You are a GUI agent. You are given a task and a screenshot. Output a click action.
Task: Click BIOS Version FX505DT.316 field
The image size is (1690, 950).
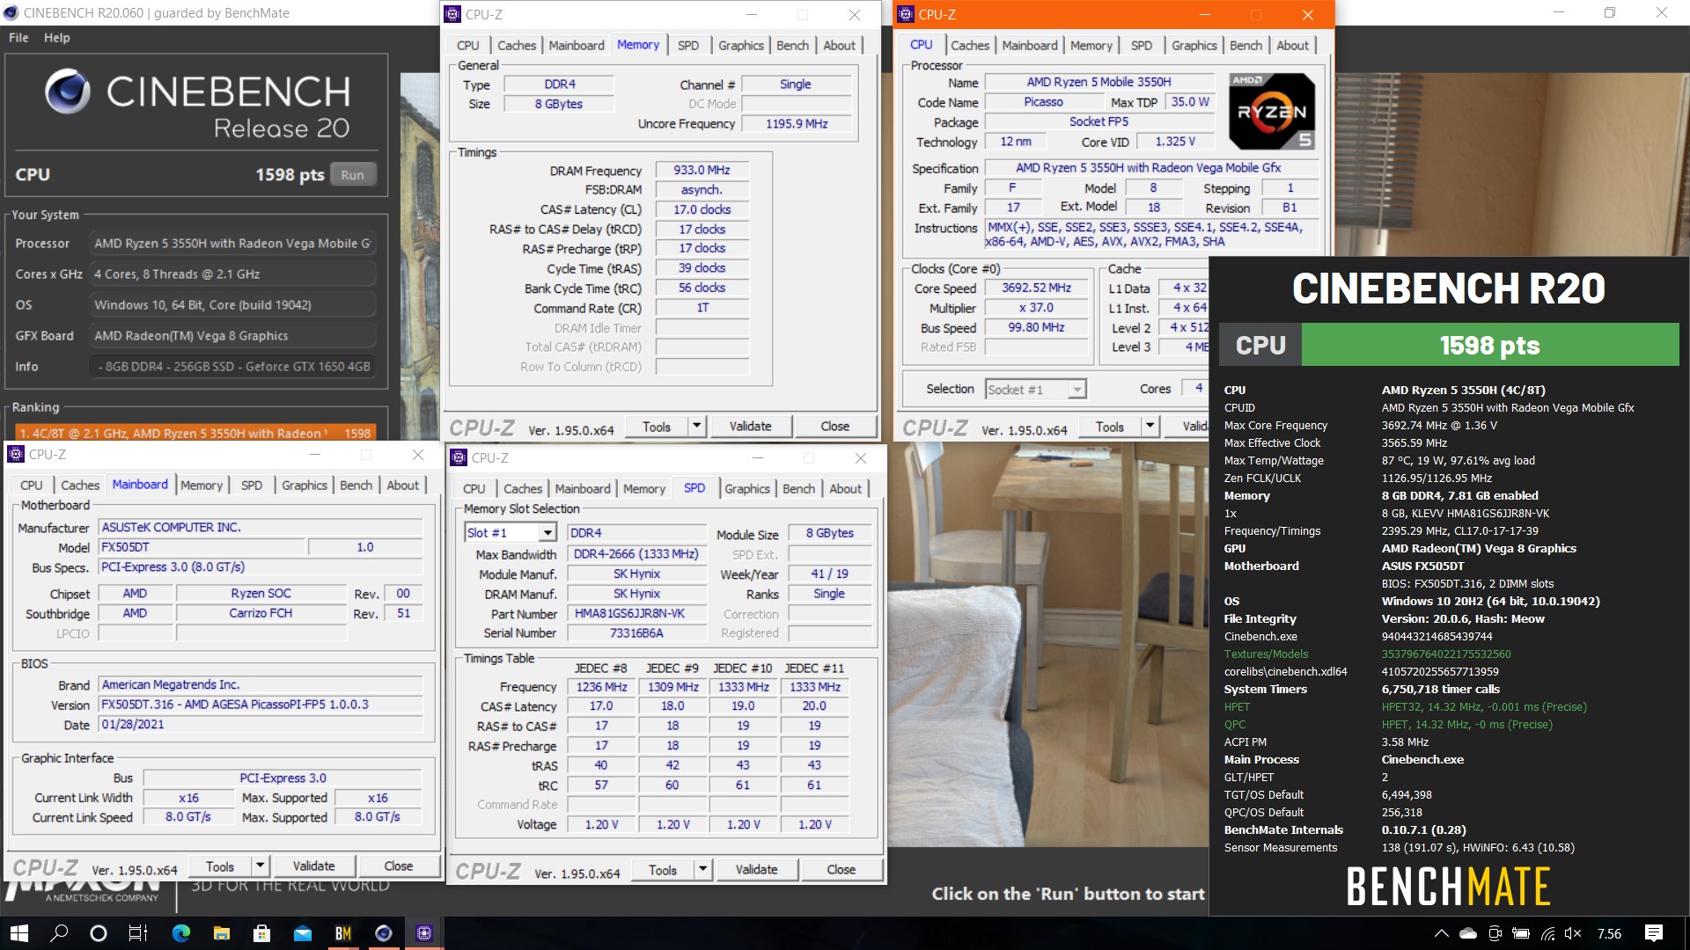(261, 705)
